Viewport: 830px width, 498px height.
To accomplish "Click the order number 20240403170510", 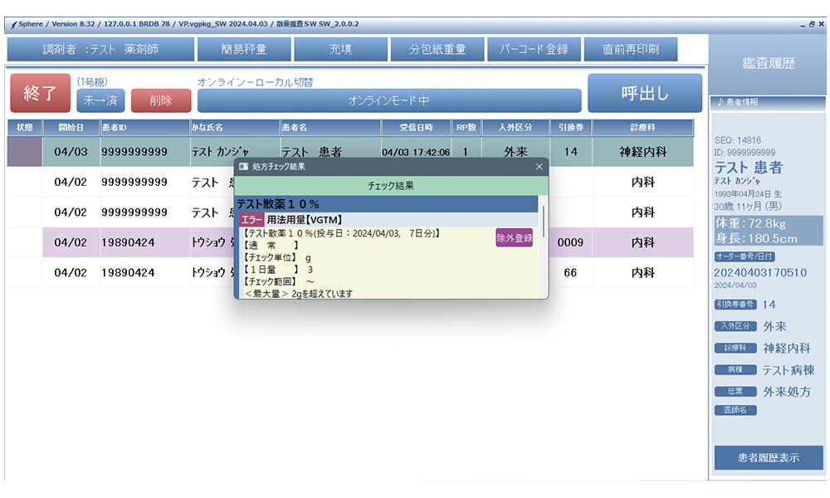I will tap(760, 272).
